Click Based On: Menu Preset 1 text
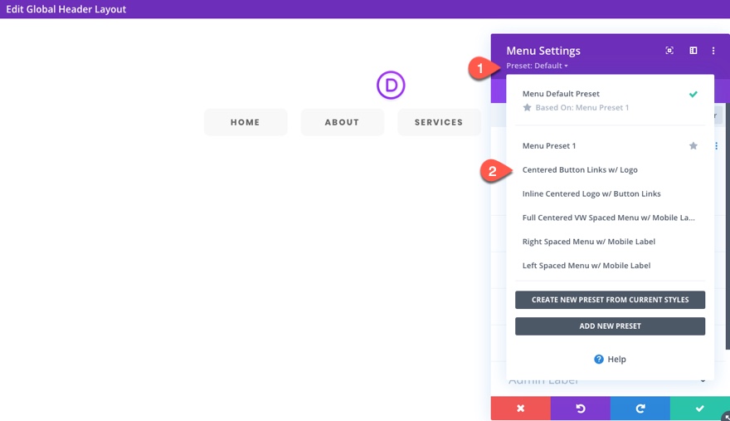730x421 pixels. pos(582,108)
